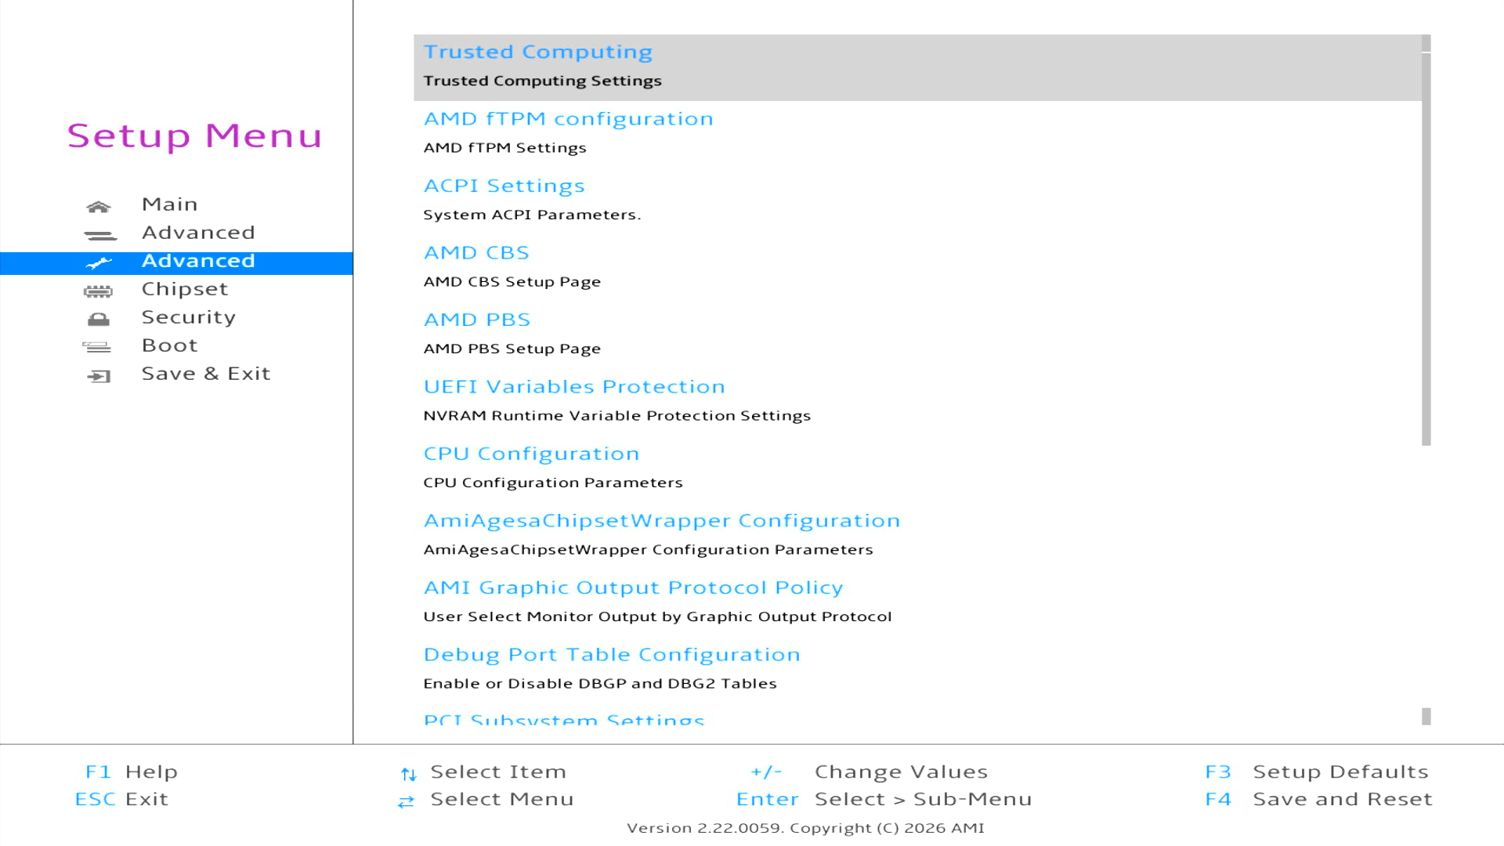Screen dimensions: 1504x846
Task: Click the wrench icon of highlighted Advanced
Action: (x=99, y=263)
